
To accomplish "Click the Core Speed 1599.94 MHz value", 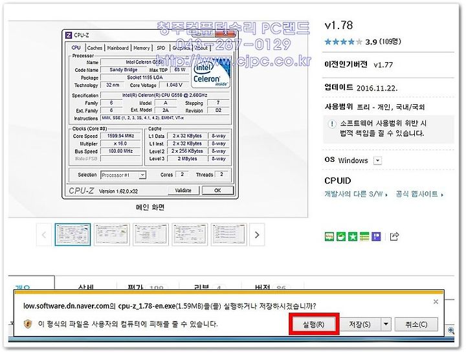I will (x=120, y=136).
